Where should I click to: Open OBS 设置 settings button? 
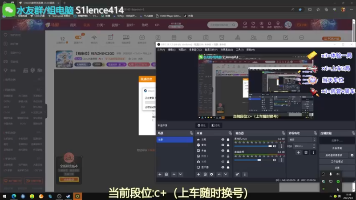337,168
